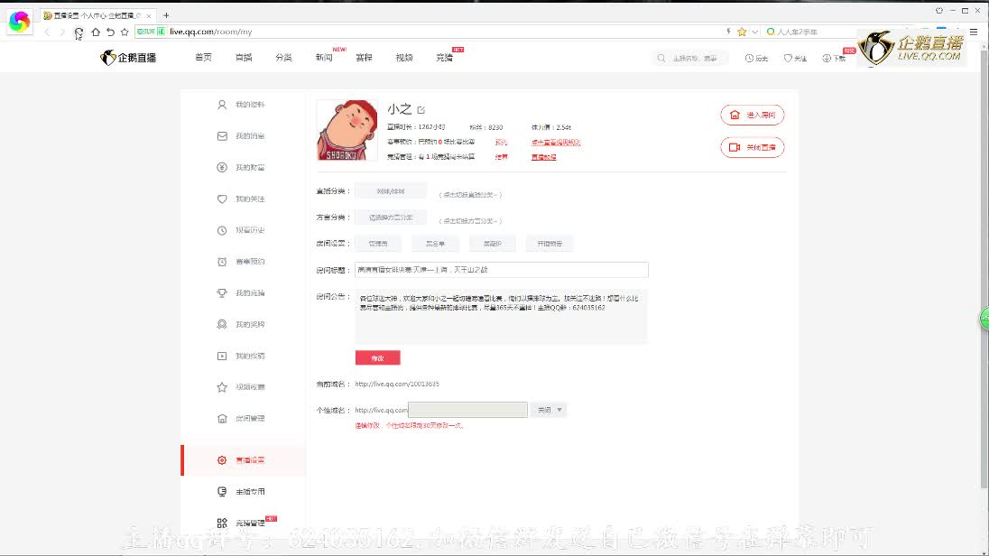
Task: Open the history clock icon in header
Action: [x=756, y=58]
